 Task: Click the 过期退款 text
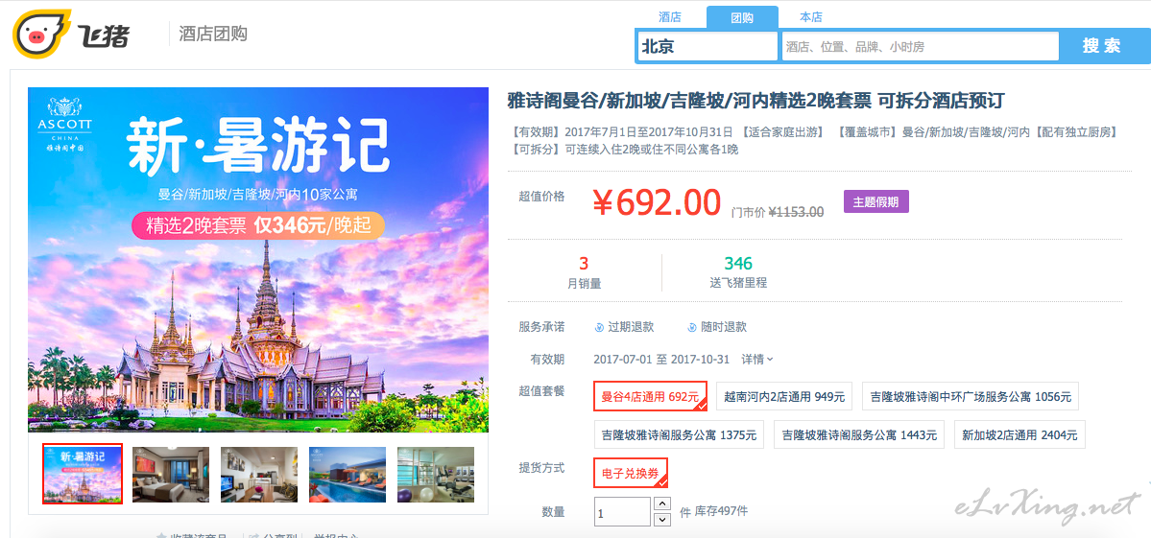point(631,327)
